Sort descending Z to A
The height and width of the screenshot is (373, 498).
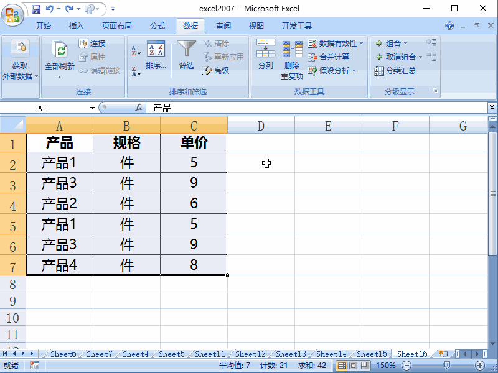[136, 71]
